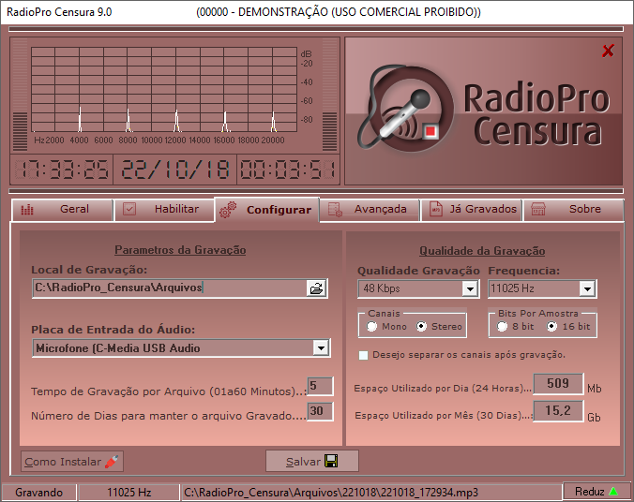Select the Stereo channel radio button
634x502 pixels.
tap(421, 326)
